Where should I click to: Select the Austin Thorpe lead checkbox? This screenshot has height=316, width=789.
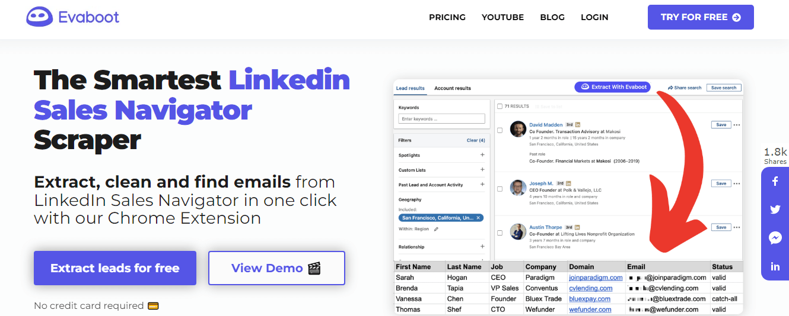pyautogui.click(x=500, y=233)
